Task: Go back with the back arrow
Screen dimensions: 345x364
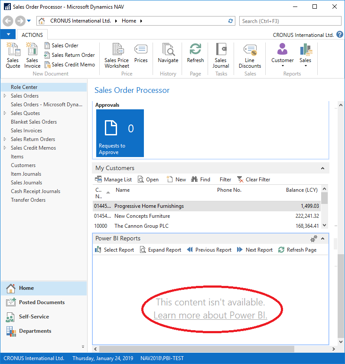Action: [x=8, y=21]
